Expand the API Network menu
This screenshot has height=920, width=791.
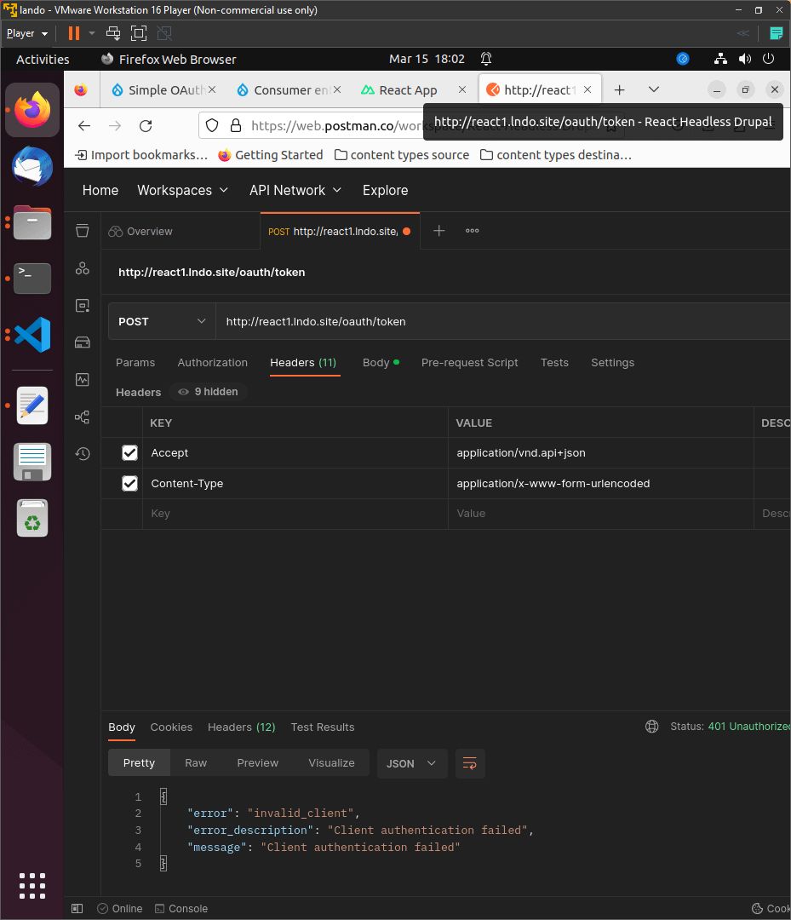(x=295, y=190)
